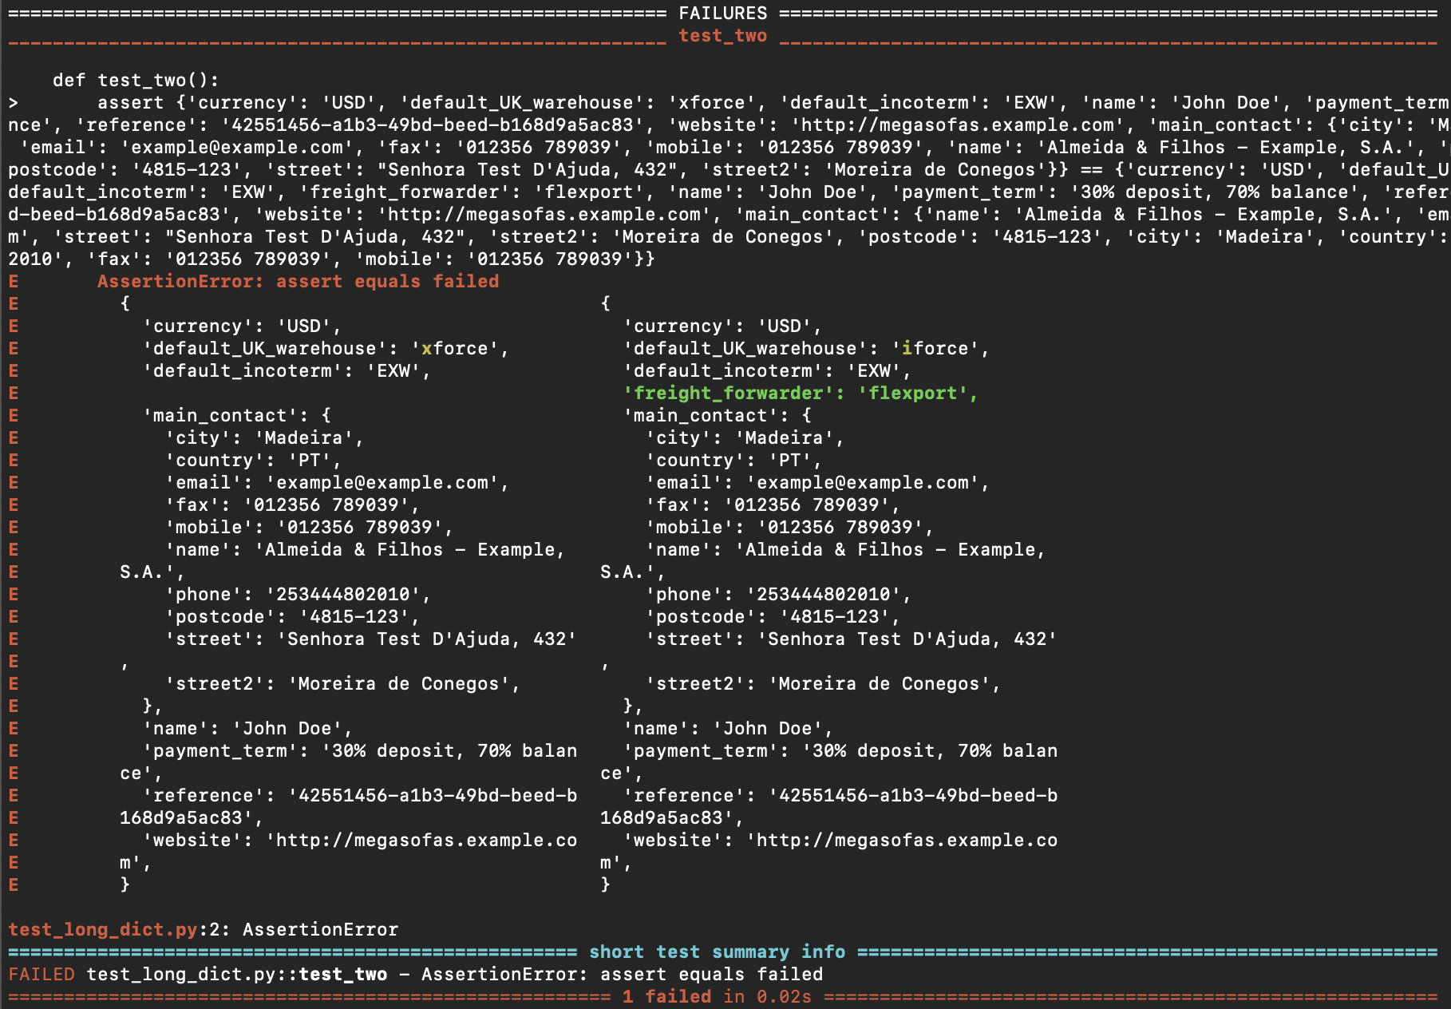Click 'payment_term' line in left column
The height and width of the screenshot is (1009, 1451).
tap(360, 750)
